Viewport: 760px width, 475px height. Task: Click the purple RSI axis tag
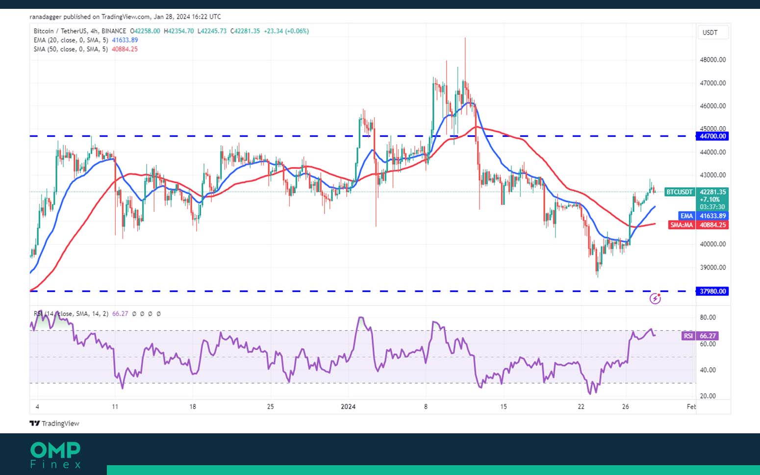coord(688,336)
